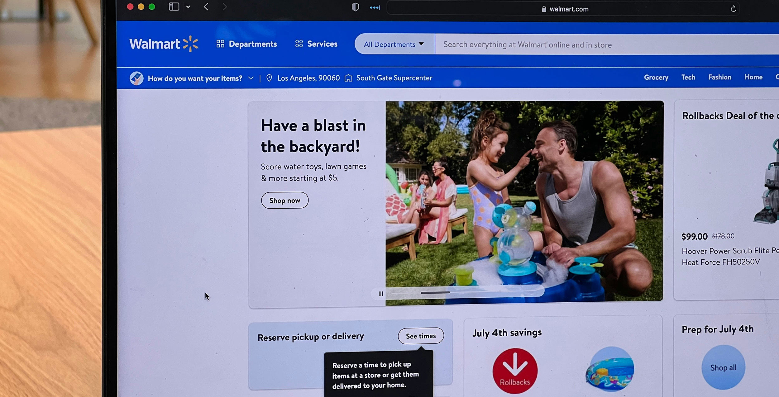The height and width of the screenshot is (397, 779).
Task: Select the Walmart spark logo
Action: coord(190,44)
